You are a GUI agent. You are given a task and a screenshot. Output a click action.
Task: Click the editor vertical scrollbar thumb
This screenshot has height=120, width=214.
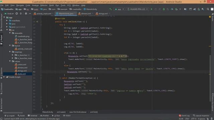point(210,78)
